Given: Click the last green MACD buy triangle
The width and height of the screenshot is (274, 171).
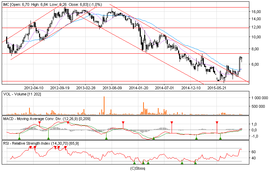Looking at the screenshot, I should pyautogui.click(x=220, y=139).
